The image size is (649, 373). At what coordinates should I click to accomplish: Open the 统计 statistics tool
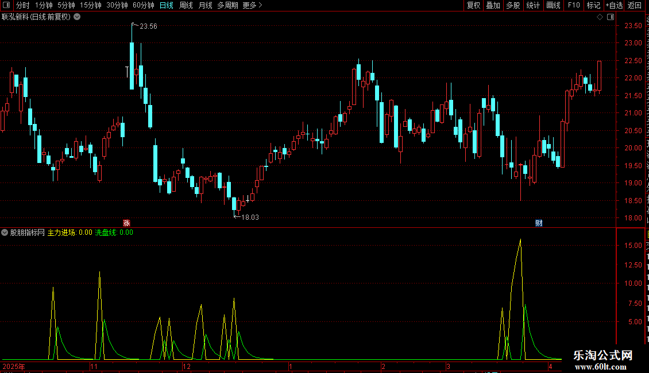[532, 5]
